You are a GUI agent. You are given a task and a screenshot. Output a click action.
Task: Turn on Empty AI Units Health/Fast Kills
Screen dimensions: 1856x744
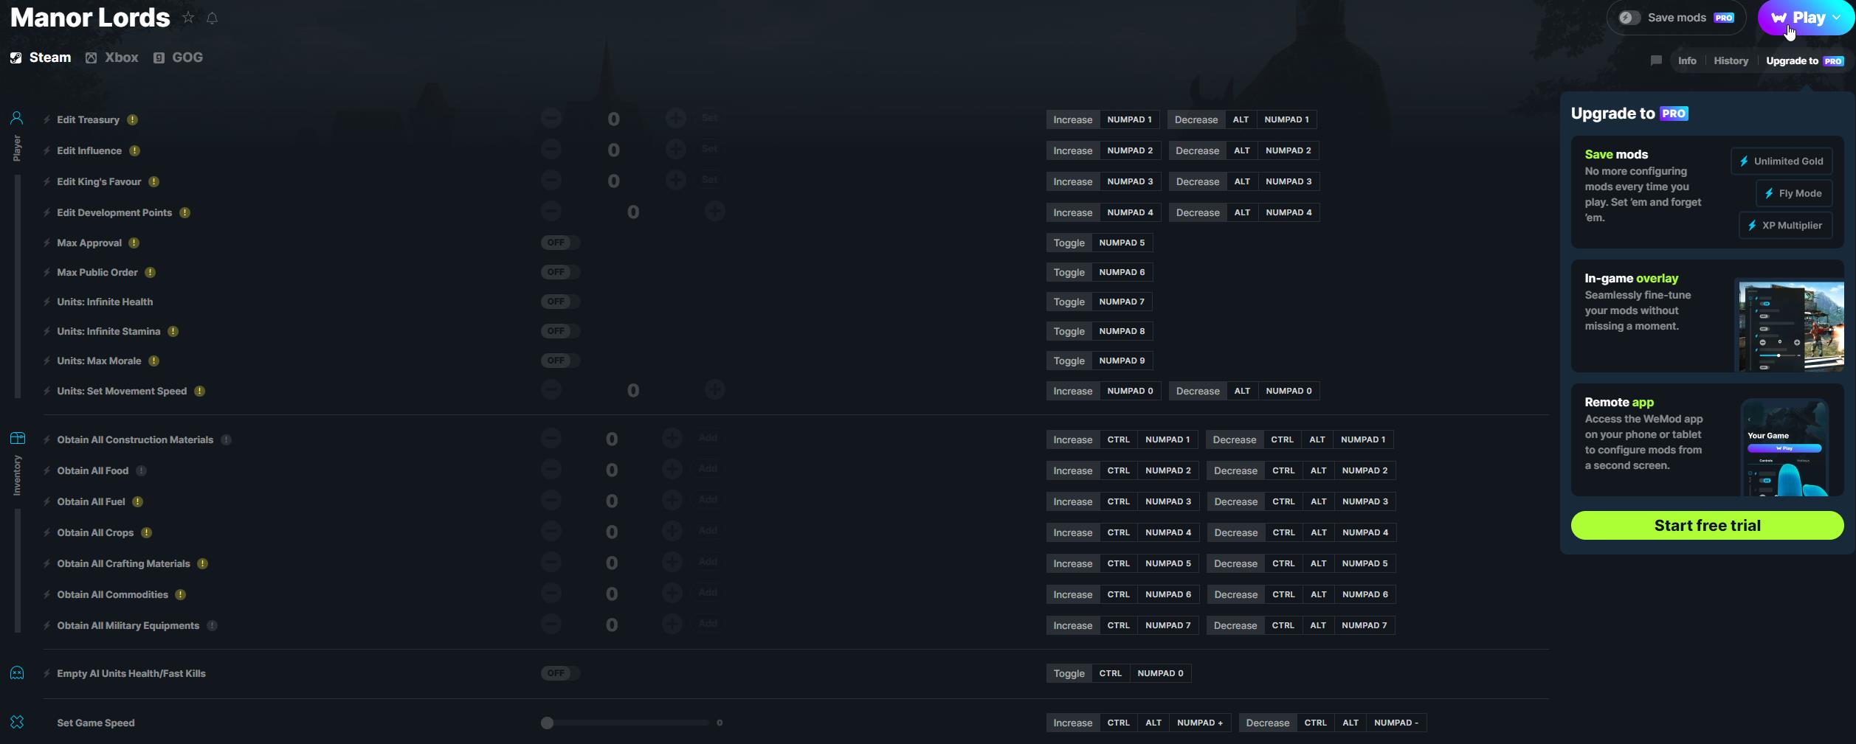pyautogui.click(x=560, y=673)
